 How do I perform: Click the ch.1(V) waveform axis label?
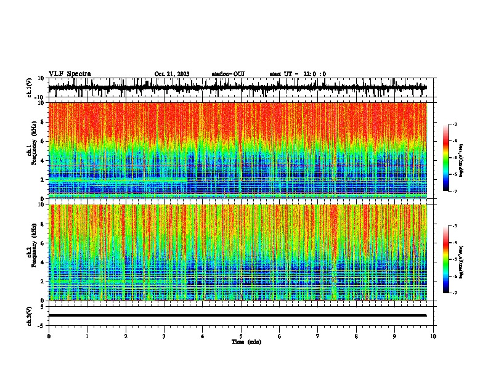pos(30,87)
